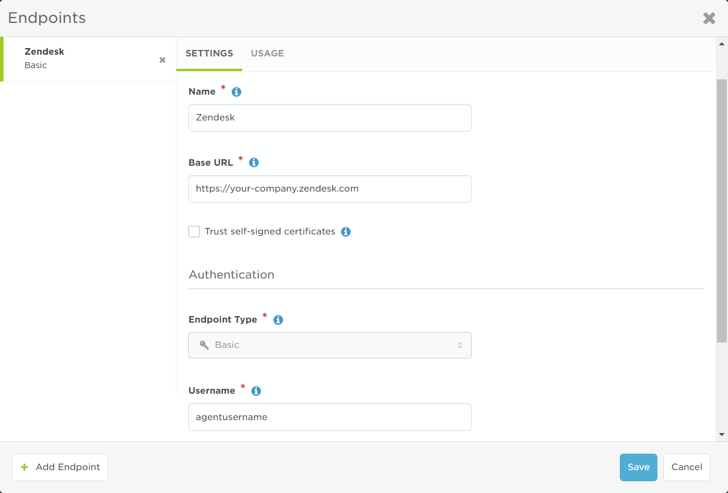
Task: Cancel the endpoint changes
Action: 686,467
